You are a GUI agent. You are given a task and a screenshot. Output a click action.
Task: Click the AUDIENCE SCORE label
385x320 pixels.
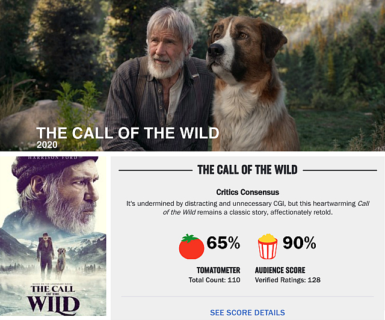coord(280,270)
